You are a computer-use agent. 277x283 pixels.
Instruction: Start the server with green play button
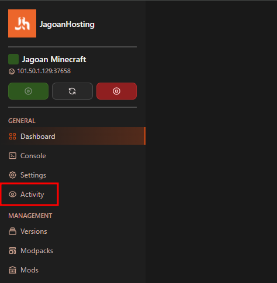[x=29, y=91]
